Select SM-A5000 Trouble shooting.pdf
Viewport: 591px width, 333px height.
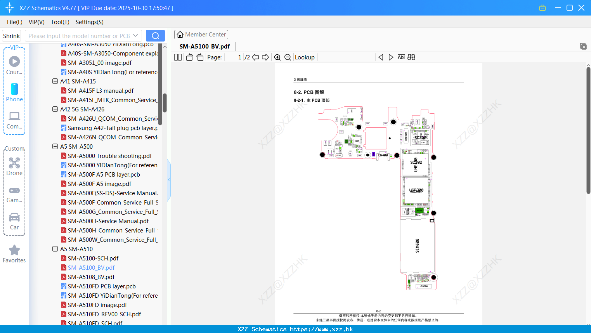point(110,156)
